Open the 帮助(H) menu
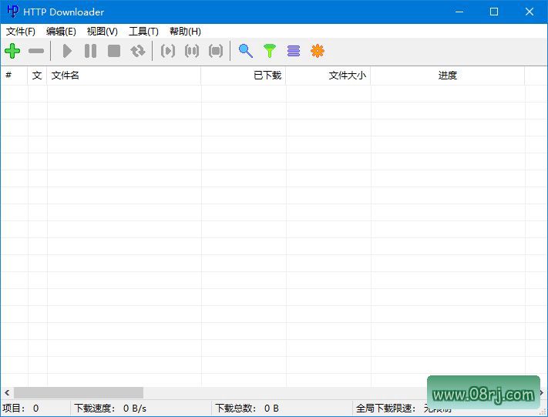 [185, 32]
